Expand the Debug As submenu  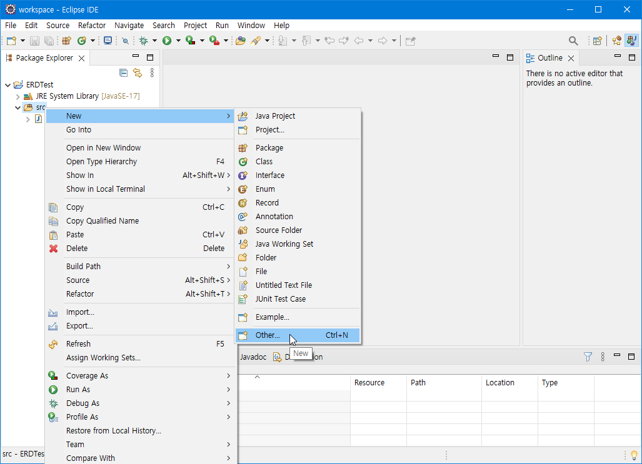click(139, 403)
